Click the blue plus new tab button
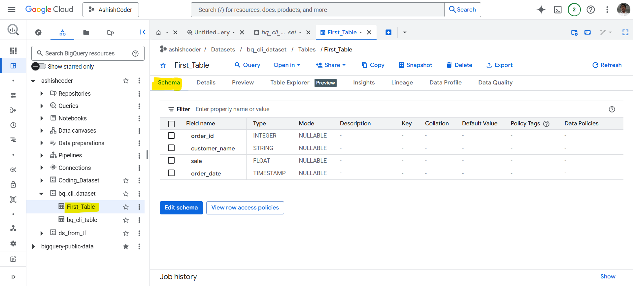The width and height of the screenshot is (633, 286). [388, 32]
